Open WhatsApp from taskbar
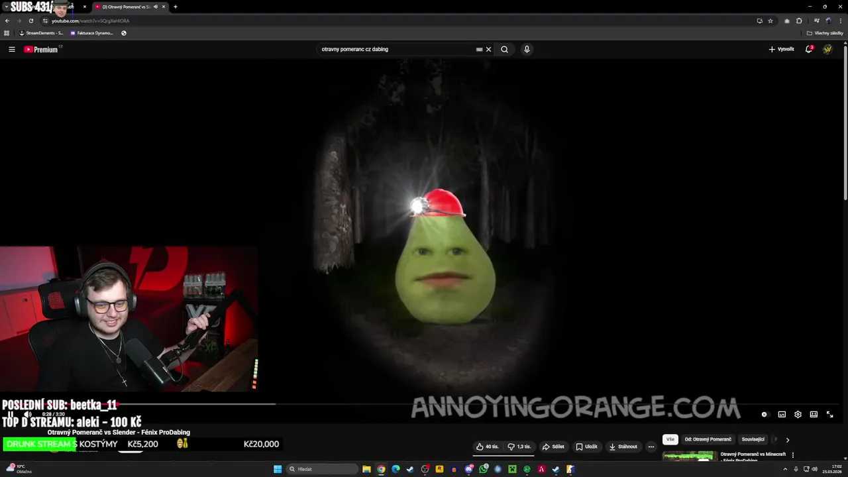848x477 pixels. [484, 469]
